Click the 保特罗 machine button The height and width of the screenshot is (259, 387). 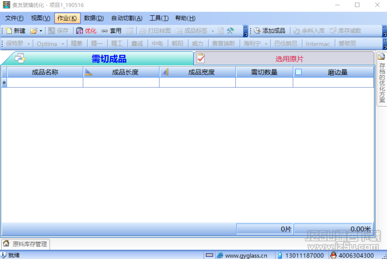coord(14,44)
